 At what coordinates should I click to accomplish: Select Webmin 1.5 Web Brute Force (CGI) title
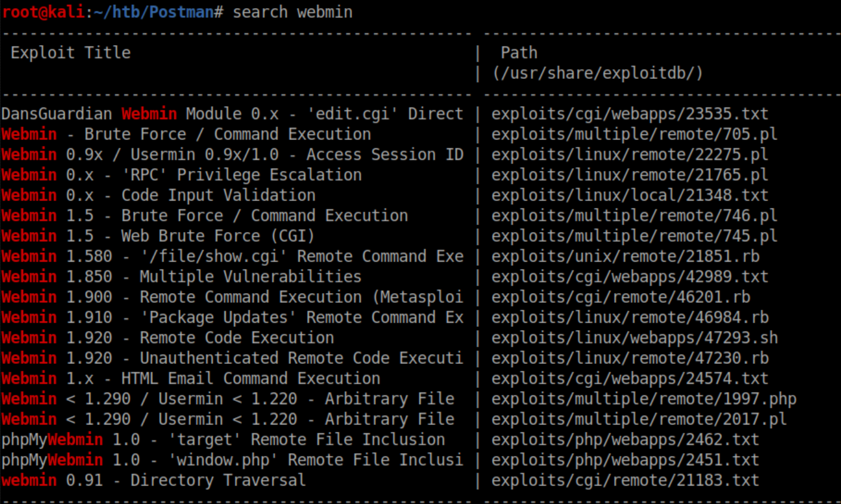point(158,236)
